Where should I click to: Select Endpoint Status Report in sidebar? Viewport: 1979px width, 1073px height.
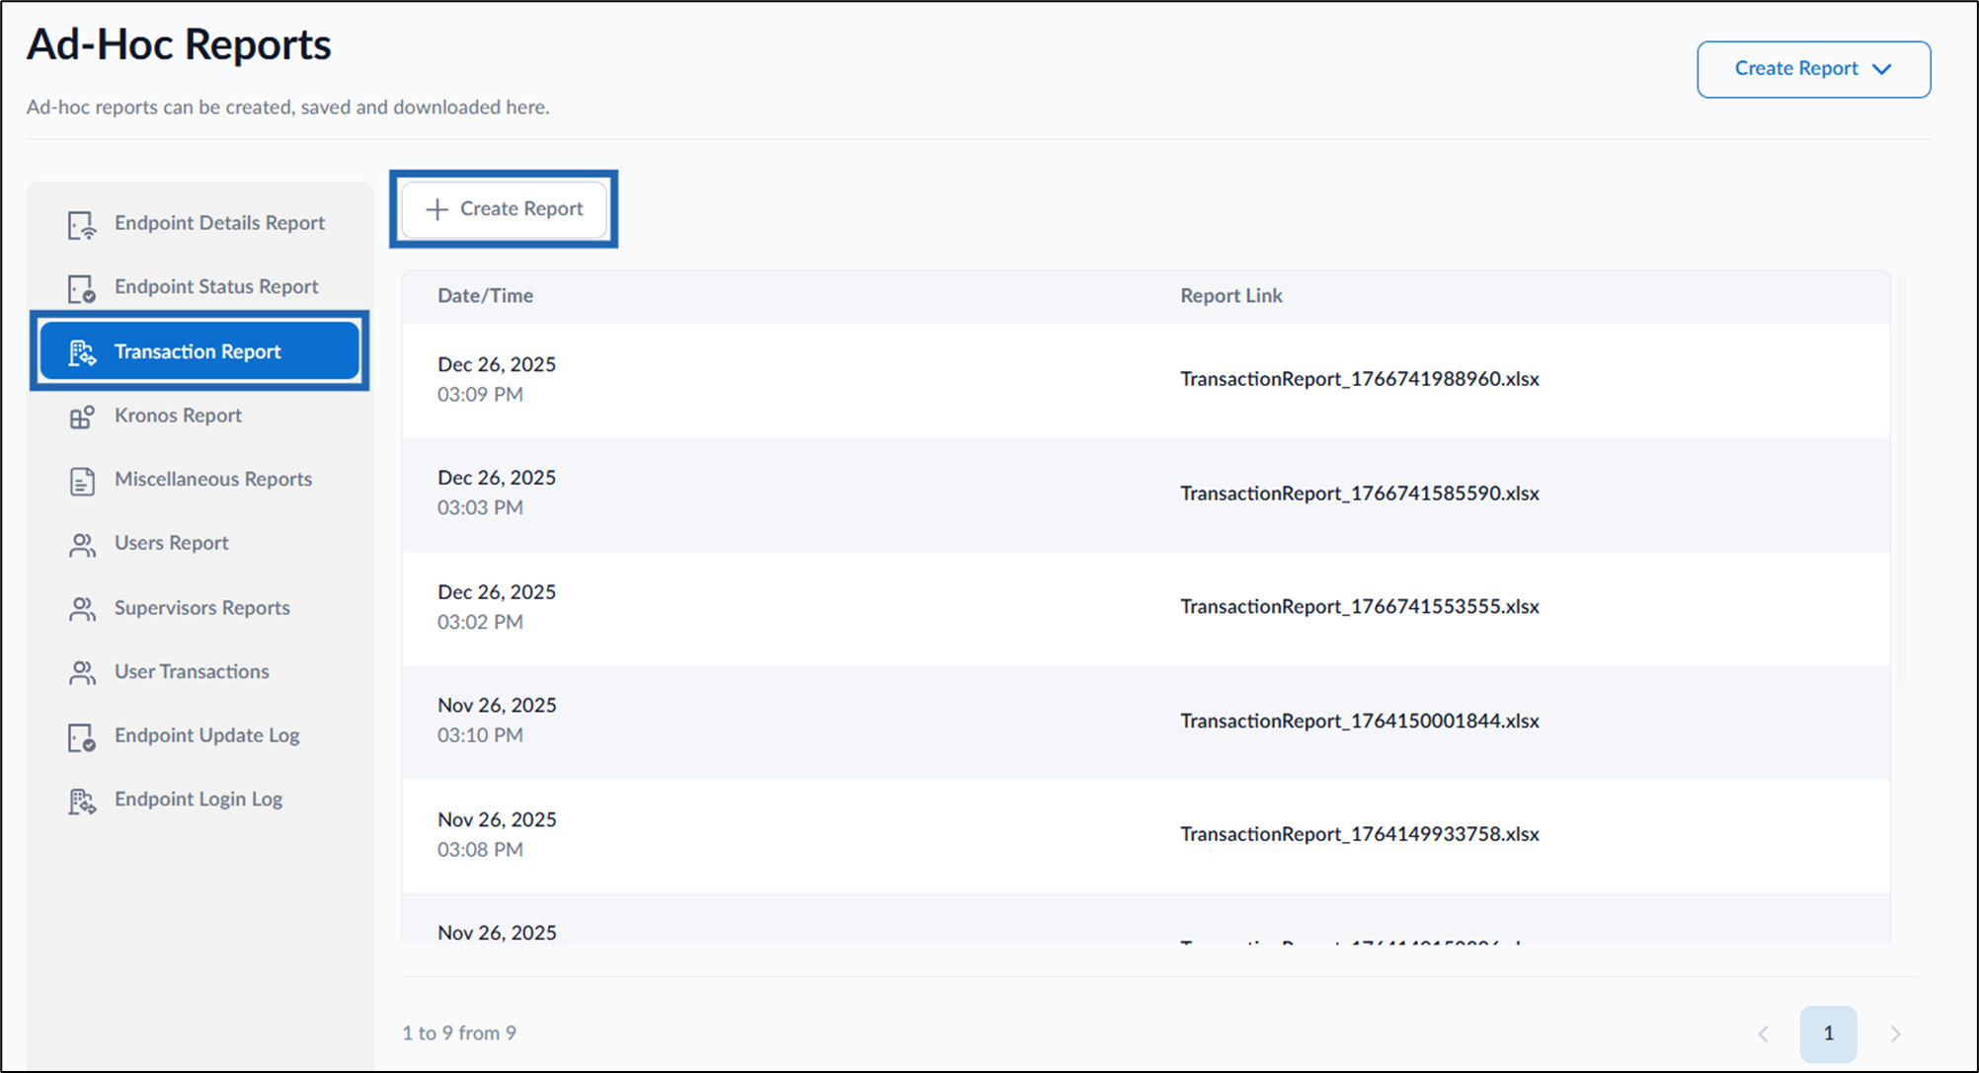(x=199, y=287)
